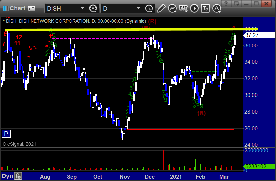This screenshot has width=276, height=181.
Task: Select the yellow horizontal trend line
Action: [x=131, y=29]
